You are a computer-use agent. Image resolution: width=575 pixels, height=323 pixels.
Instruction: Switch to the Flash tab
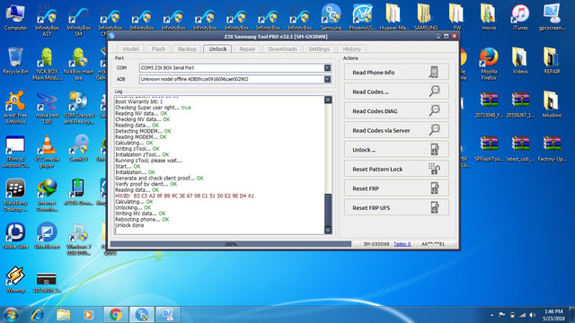(158, 48)
